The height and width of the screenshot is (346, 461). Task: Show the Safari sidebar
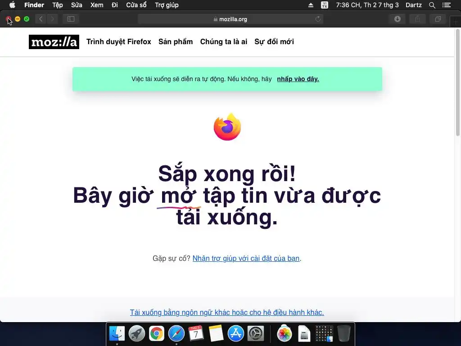[71, 19]
